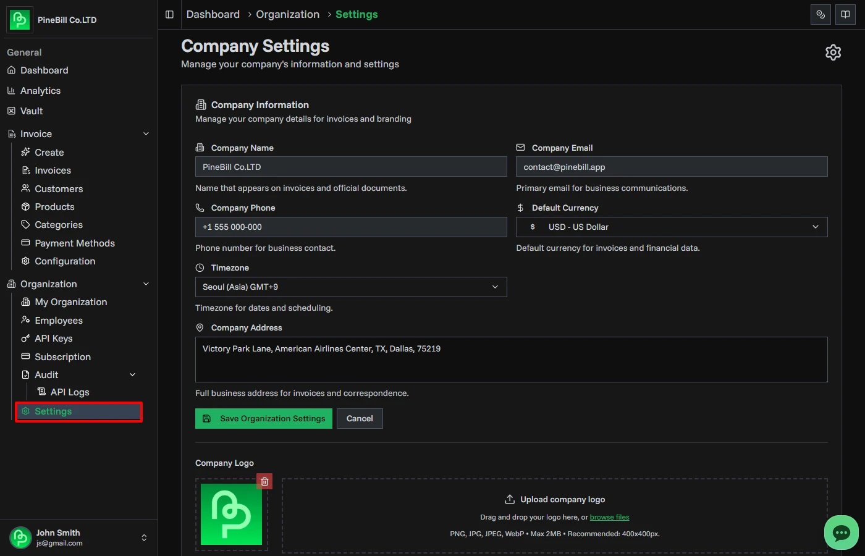Click the Payment Methods icon in sidebar
The height and width of the screenshot is (556, 865).
click(25, 243)
